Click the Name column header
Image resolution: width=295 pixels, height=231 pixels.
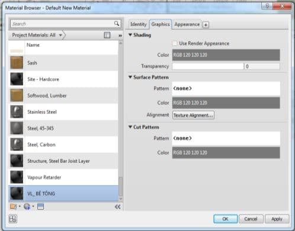tap(33, 45)
